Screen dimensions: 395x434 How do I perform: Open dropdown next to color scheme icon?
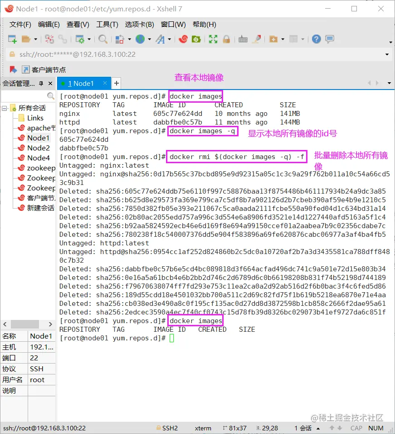click(x=129, y=39)
